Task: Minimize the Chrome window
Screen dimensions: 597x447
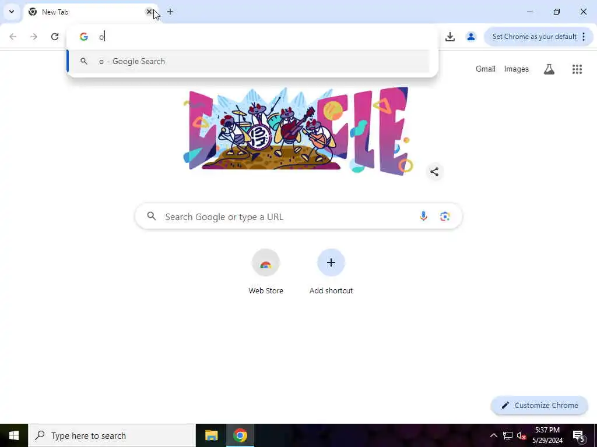Action: click(530, 12)
